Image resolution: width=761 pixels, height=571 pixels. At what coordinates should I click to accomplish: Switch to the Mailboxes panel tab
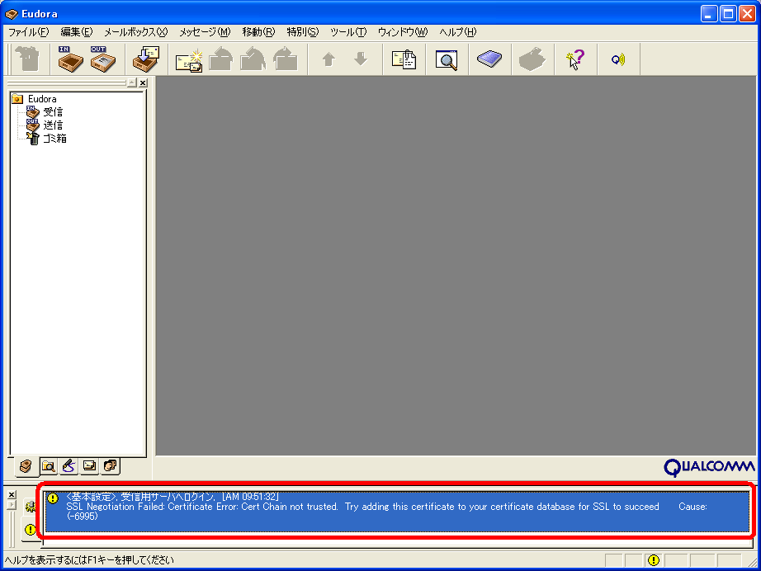(26, 466)
